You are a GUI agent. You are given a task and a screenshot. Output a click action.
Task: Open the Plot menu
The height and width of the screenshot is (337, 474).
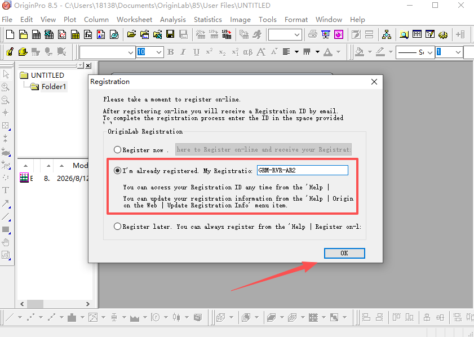pyautogui.click(x=70, y=20)
